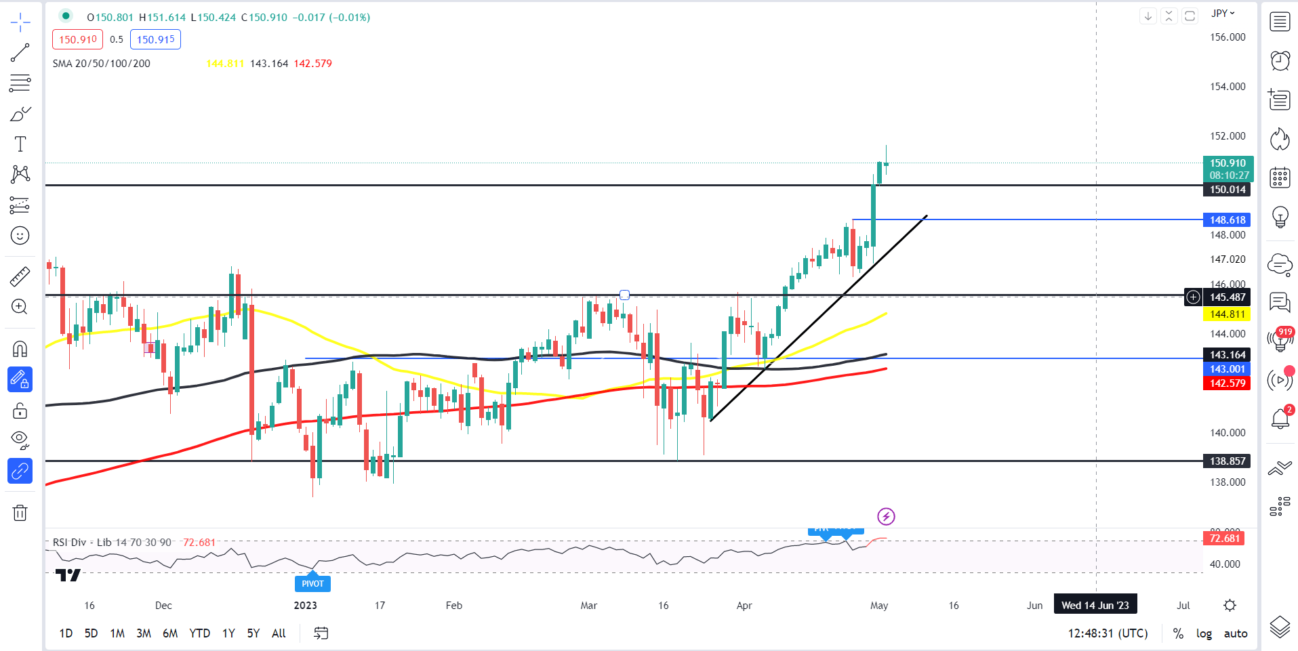Select the 1Y time range
Viewport: 1298px width, 651px height.
(228, 633)
